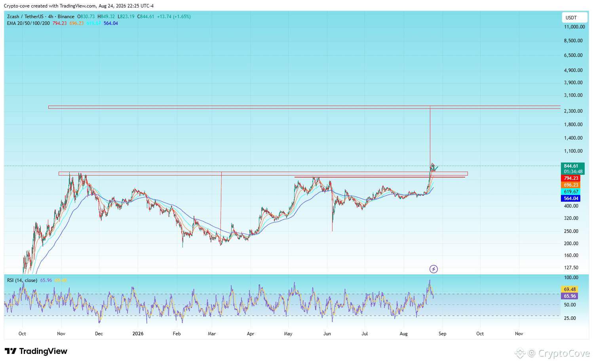This screenshot has height=363, width=593.
Task: Click the 127.50 price axis label
Action: click(x=571, y=268)
